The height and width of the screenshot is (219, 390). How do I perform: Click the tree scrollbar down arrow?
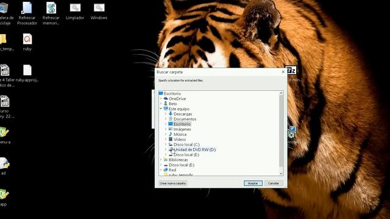pos(281,173)
